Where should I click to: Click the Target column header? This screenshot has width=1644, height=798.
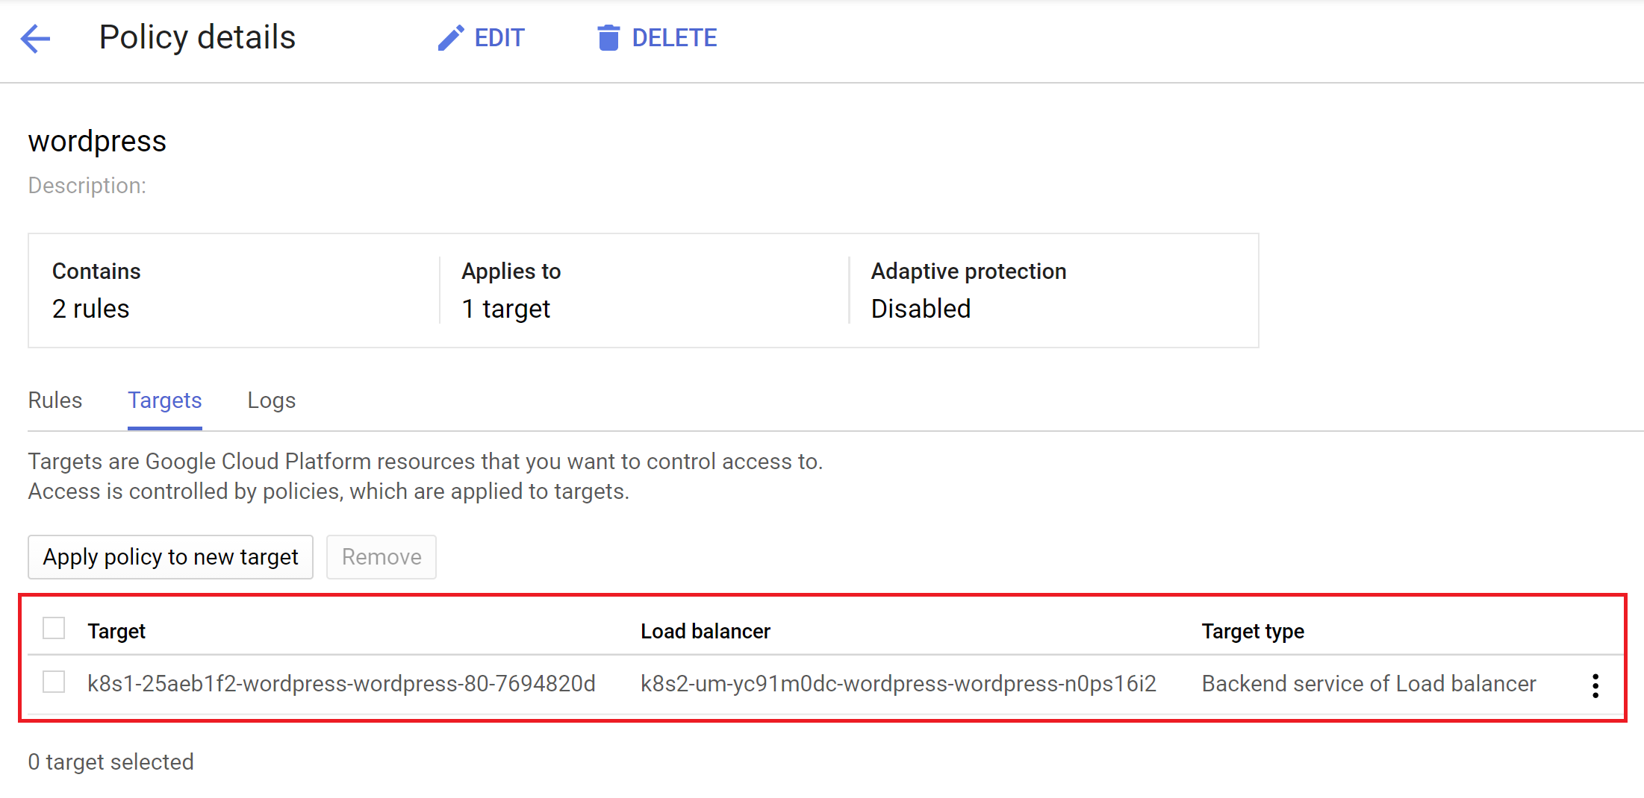tap(116, 632)
